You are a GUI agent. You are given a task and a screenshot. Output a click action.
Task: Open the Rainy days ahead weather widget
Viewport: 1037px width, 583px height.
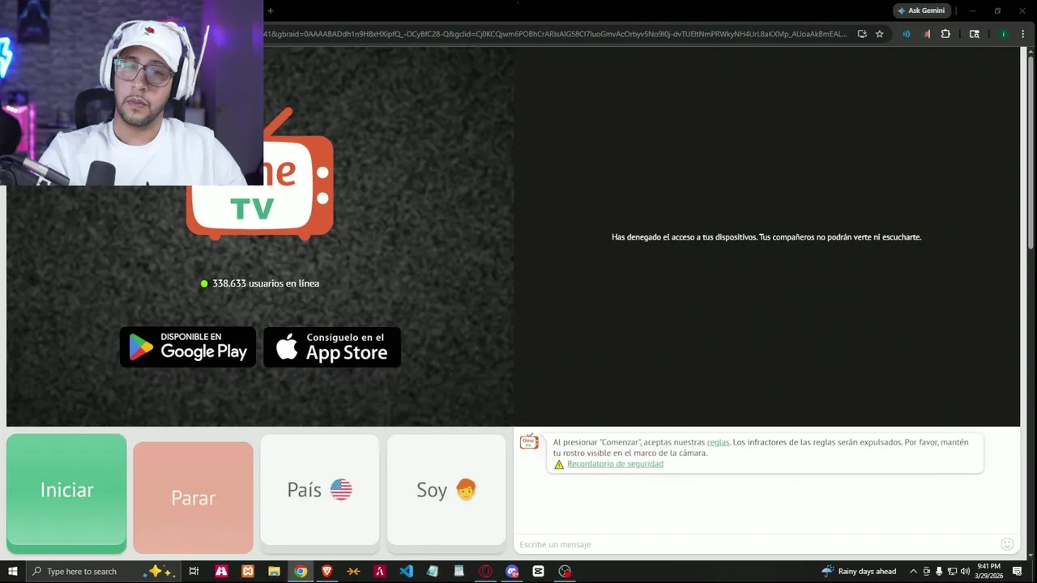[860, 571]
